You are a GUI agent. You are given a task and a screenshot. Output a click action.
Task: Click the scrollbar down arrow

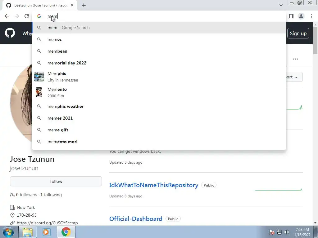315,223
